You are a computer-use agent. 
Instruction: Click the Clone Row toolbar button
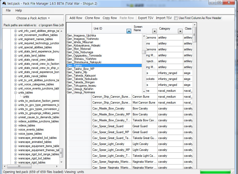[92, 18]
